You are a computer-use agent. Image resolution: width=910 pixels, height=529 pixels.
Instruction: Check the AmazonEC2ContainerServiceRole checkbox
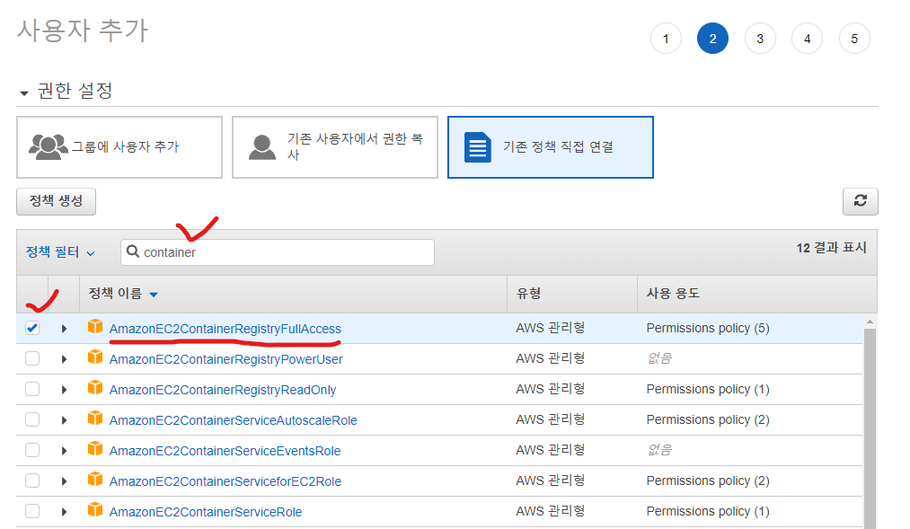32,511
